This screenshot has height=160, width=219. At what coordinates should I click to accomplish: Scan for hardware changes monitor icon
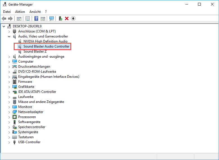[x=52, y=18]
